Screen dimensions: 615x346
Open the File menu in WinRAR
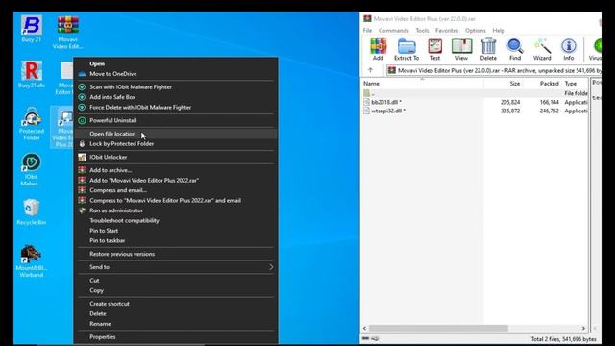tap(367, 30)
